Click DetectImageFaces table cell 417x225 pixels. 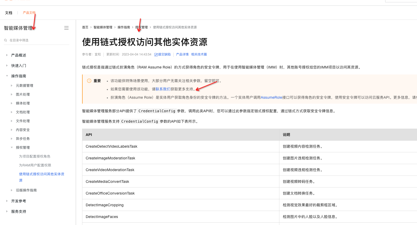pos(181,217)
